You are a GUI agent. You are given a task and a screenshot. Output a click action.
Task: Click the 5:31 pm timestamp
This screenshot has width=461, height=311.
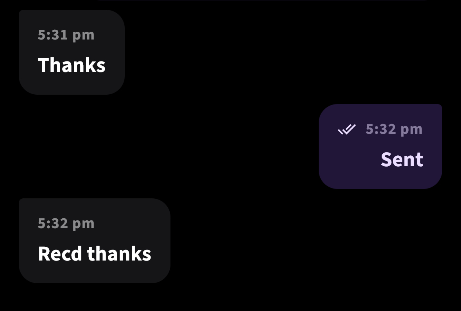point(66,35)
